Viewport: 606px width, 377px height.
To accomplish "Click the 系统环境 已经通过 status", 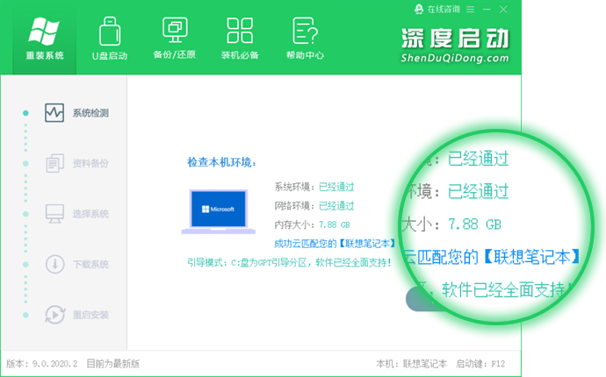I will point(336,187).
